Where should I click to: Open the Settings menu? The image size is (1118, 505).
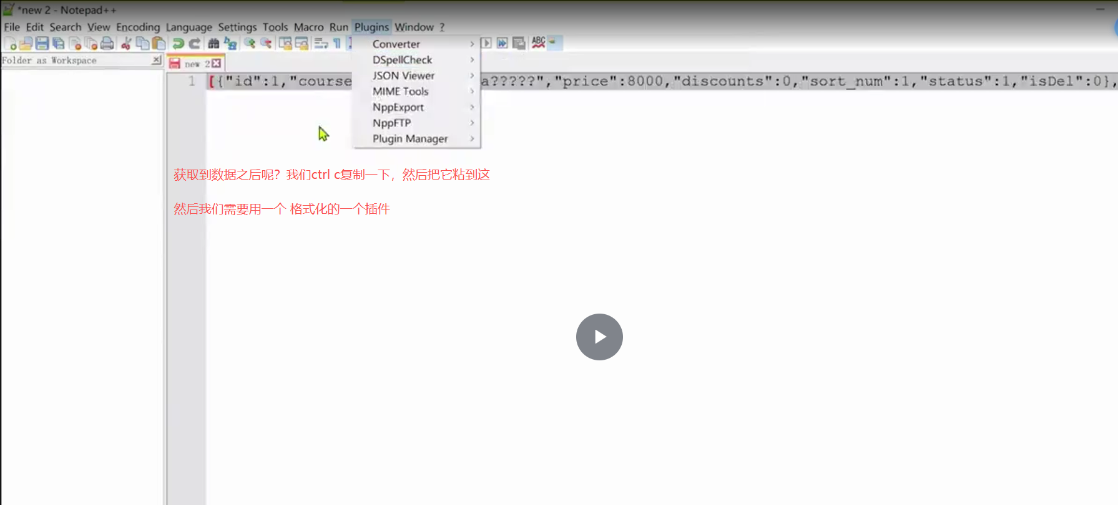[x=237, y=27]
